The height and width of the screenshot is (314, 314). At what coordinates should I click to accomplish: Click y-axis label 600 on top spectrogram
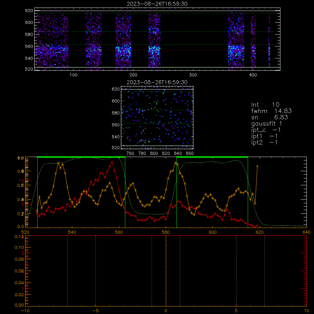point(29,22)
